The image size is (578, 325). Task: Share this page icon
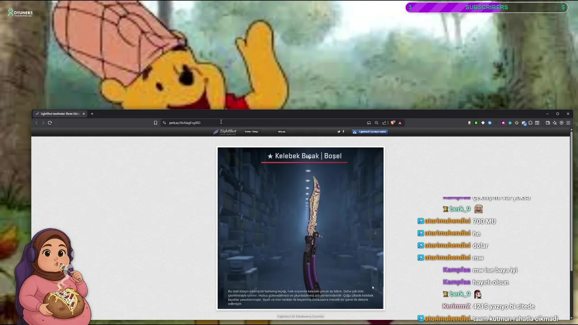click(x=384, y=123)
